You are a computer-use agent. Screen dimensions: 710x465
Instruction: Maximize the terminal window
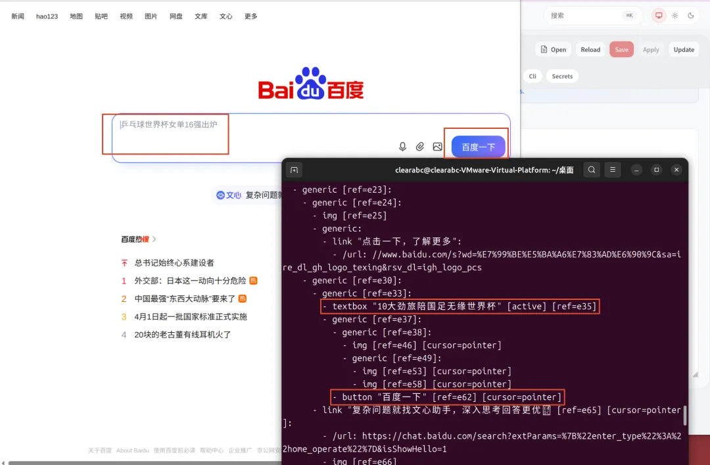coord(656,170)
